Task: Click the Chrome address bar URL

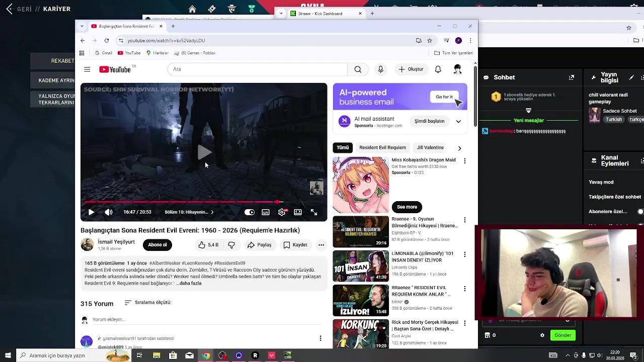Action: (166, 41)
